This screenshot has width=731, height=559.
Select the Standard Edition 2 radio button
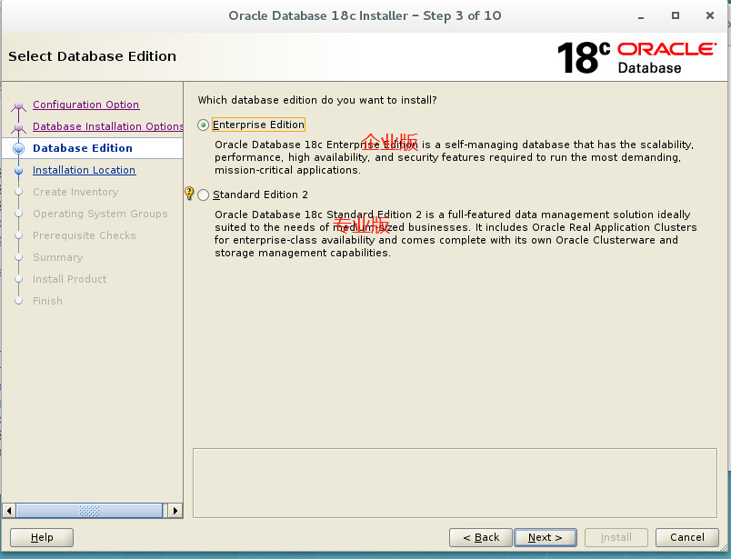point(204,194)
